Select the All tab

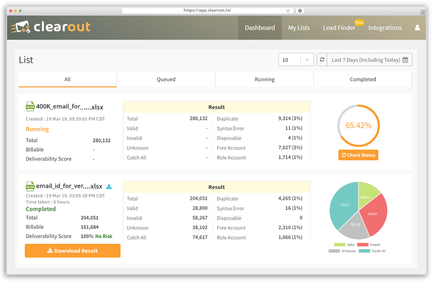pyautogui.click(x=68, y=80)
